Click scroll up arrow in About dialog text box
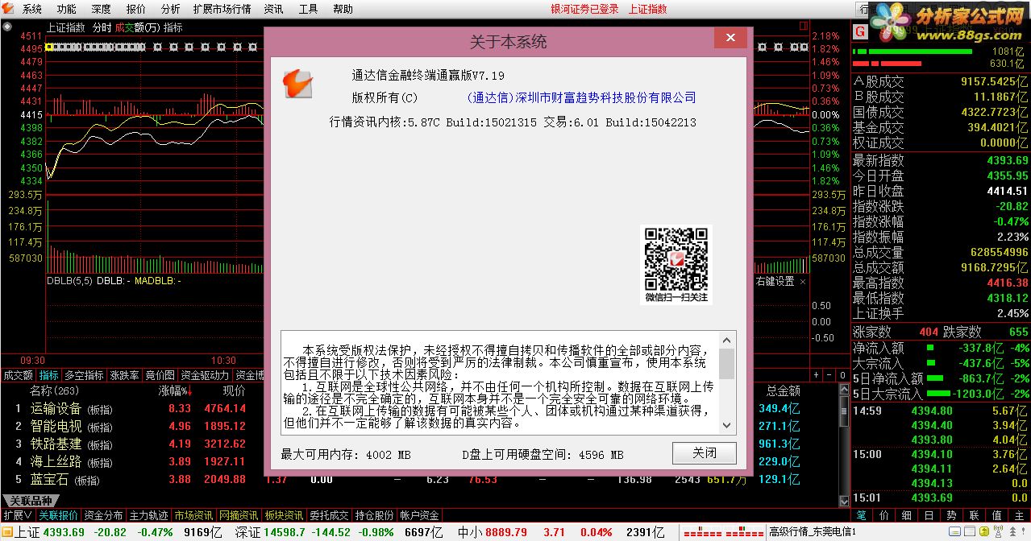 [726, 340]
